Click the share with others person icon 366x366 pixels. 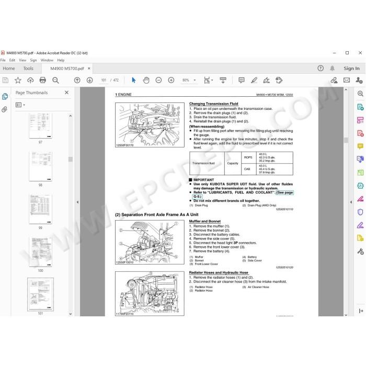point(359,81)
